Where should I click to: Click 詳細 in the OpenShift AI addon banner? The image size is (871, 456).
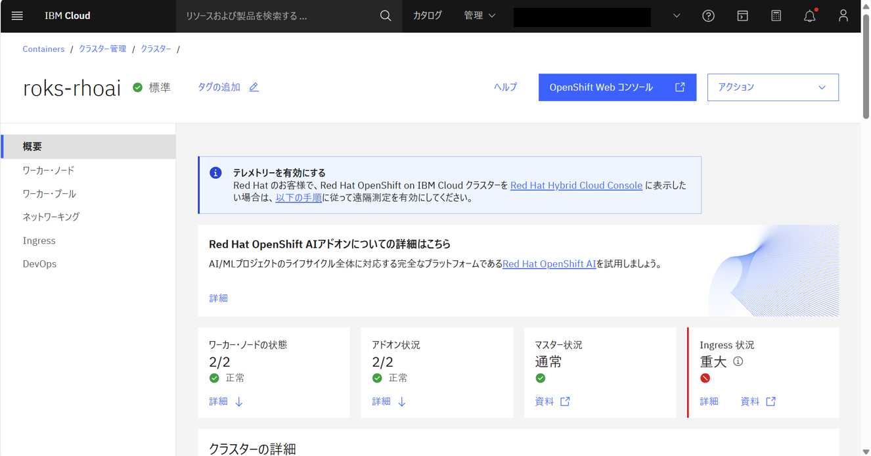218,298
